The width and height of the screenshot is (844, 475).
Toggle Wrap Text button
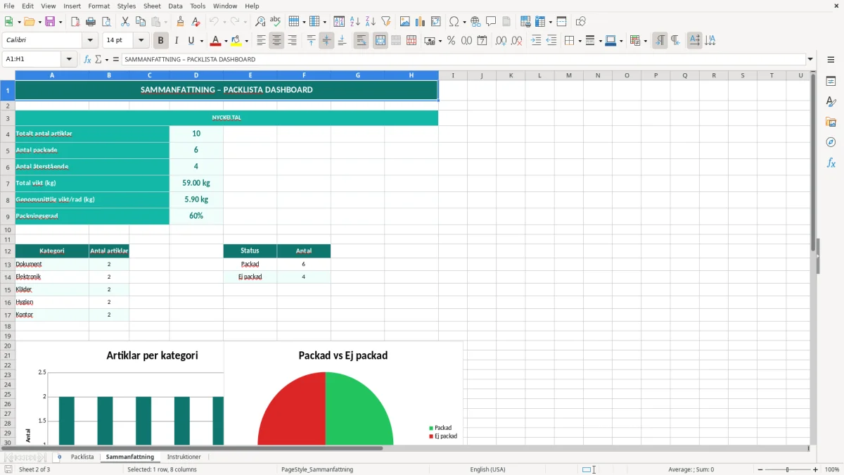(361, 41)
